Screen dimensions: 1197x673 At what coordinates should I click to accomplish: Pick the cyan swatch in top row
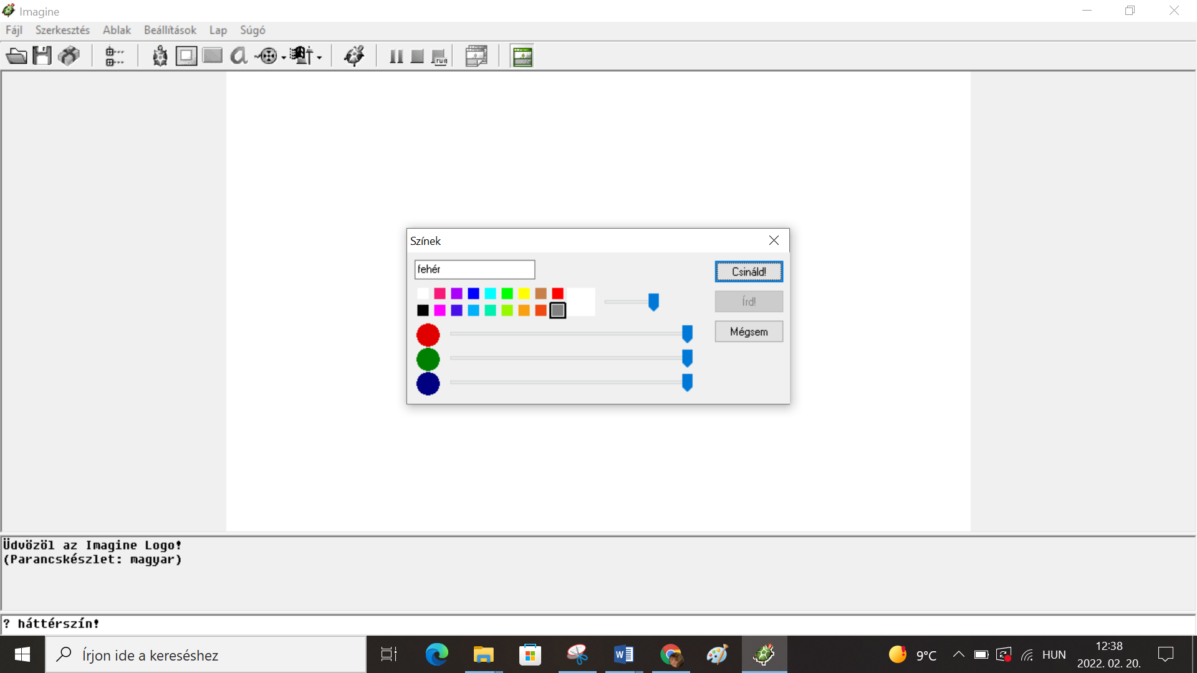[x=490, y=294]
